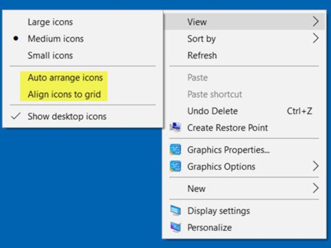Viewport: 331px width, 248px height.
Task: Click the Graphics Properties icon
Action: click(x=175, y=150)
